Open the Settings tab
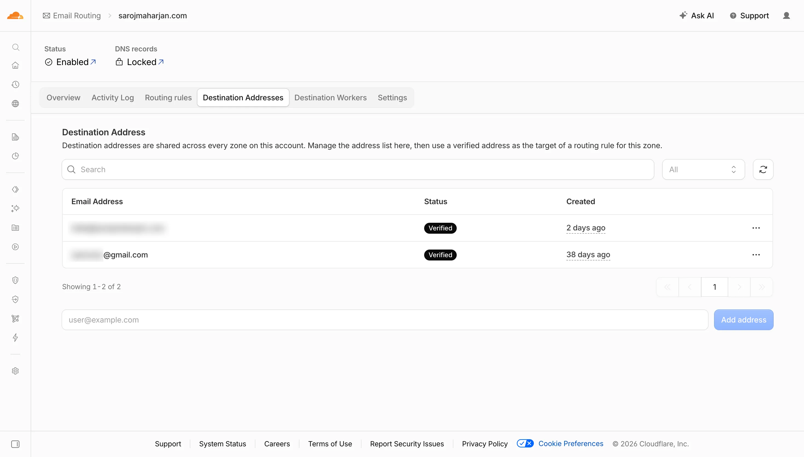 coord(392,98)
